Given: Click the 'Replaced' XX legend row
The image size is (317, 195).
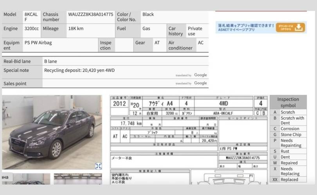Looking at the screenshot, I should tap(288, 179).
